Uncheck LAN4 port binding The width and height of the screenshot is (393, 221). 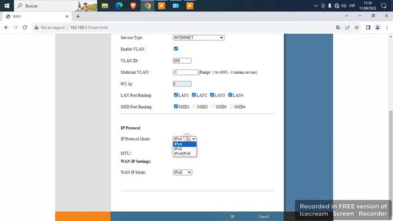pyautogui.click(x=230, y=95)
